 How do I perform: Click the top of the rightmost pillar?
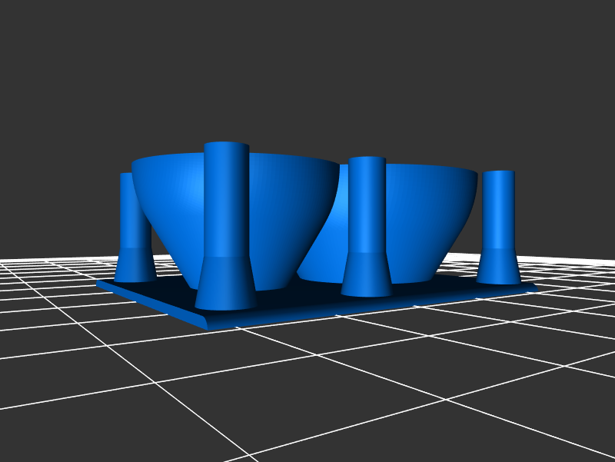[499, 174]
